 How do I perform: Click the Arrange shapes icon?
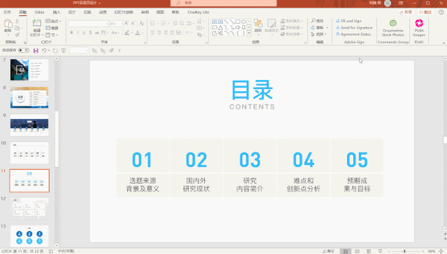point(258,26)
